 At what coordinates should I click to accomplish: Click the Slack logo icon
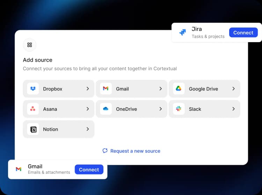point(179,109)
